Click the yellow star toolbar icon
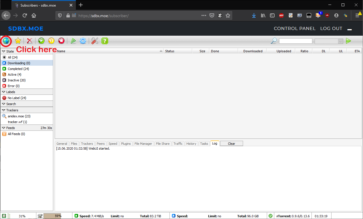This screenshot has width=363, height=219. tap(18, 41)
